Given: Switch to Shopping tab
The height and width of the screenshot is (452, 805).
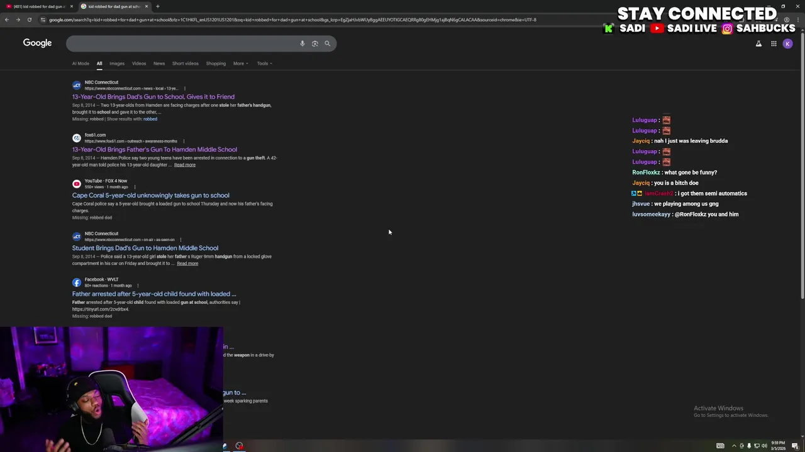Looking at the screenshot, I should [x=216, y=63].
